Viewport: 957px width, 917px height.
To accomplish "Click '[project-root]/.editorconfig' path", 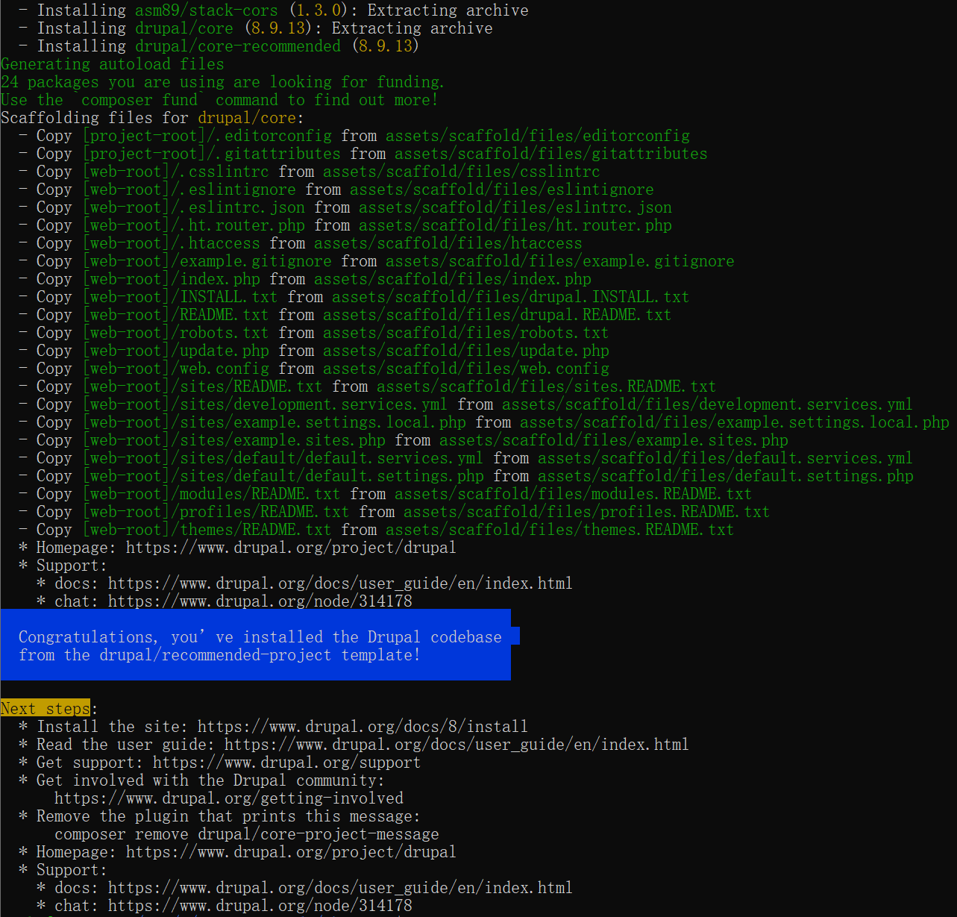I will click(x=207, y=136).
